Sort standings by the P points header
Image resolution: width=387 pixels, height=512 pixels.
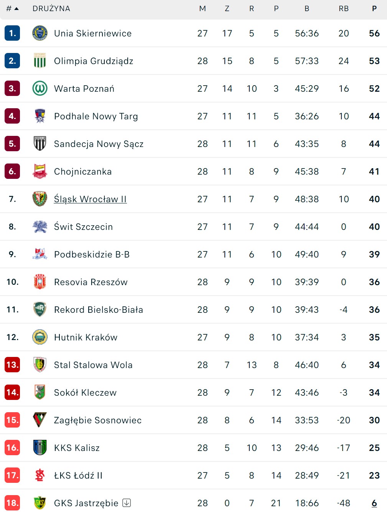(x=374, y=8)
